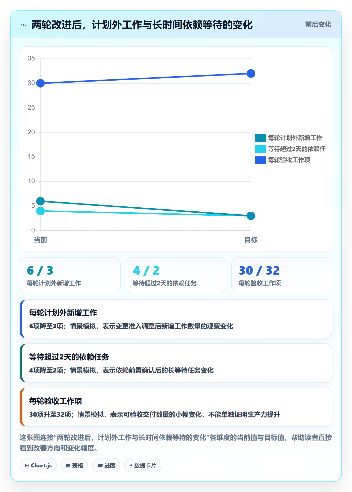
Task: Click the 20 y-axis tick label
Action: (31, 132)
